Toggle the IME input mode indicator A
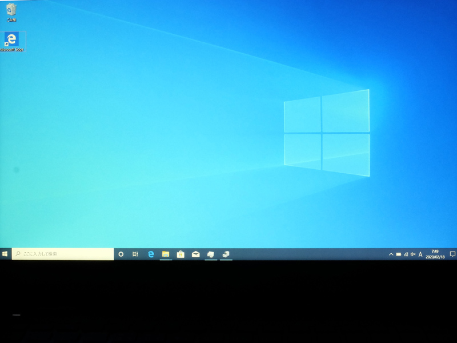 point(420,254)
